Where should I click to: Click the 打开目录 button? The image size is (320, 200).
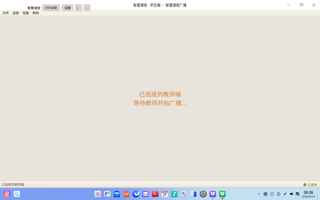[x=51, y=8]
